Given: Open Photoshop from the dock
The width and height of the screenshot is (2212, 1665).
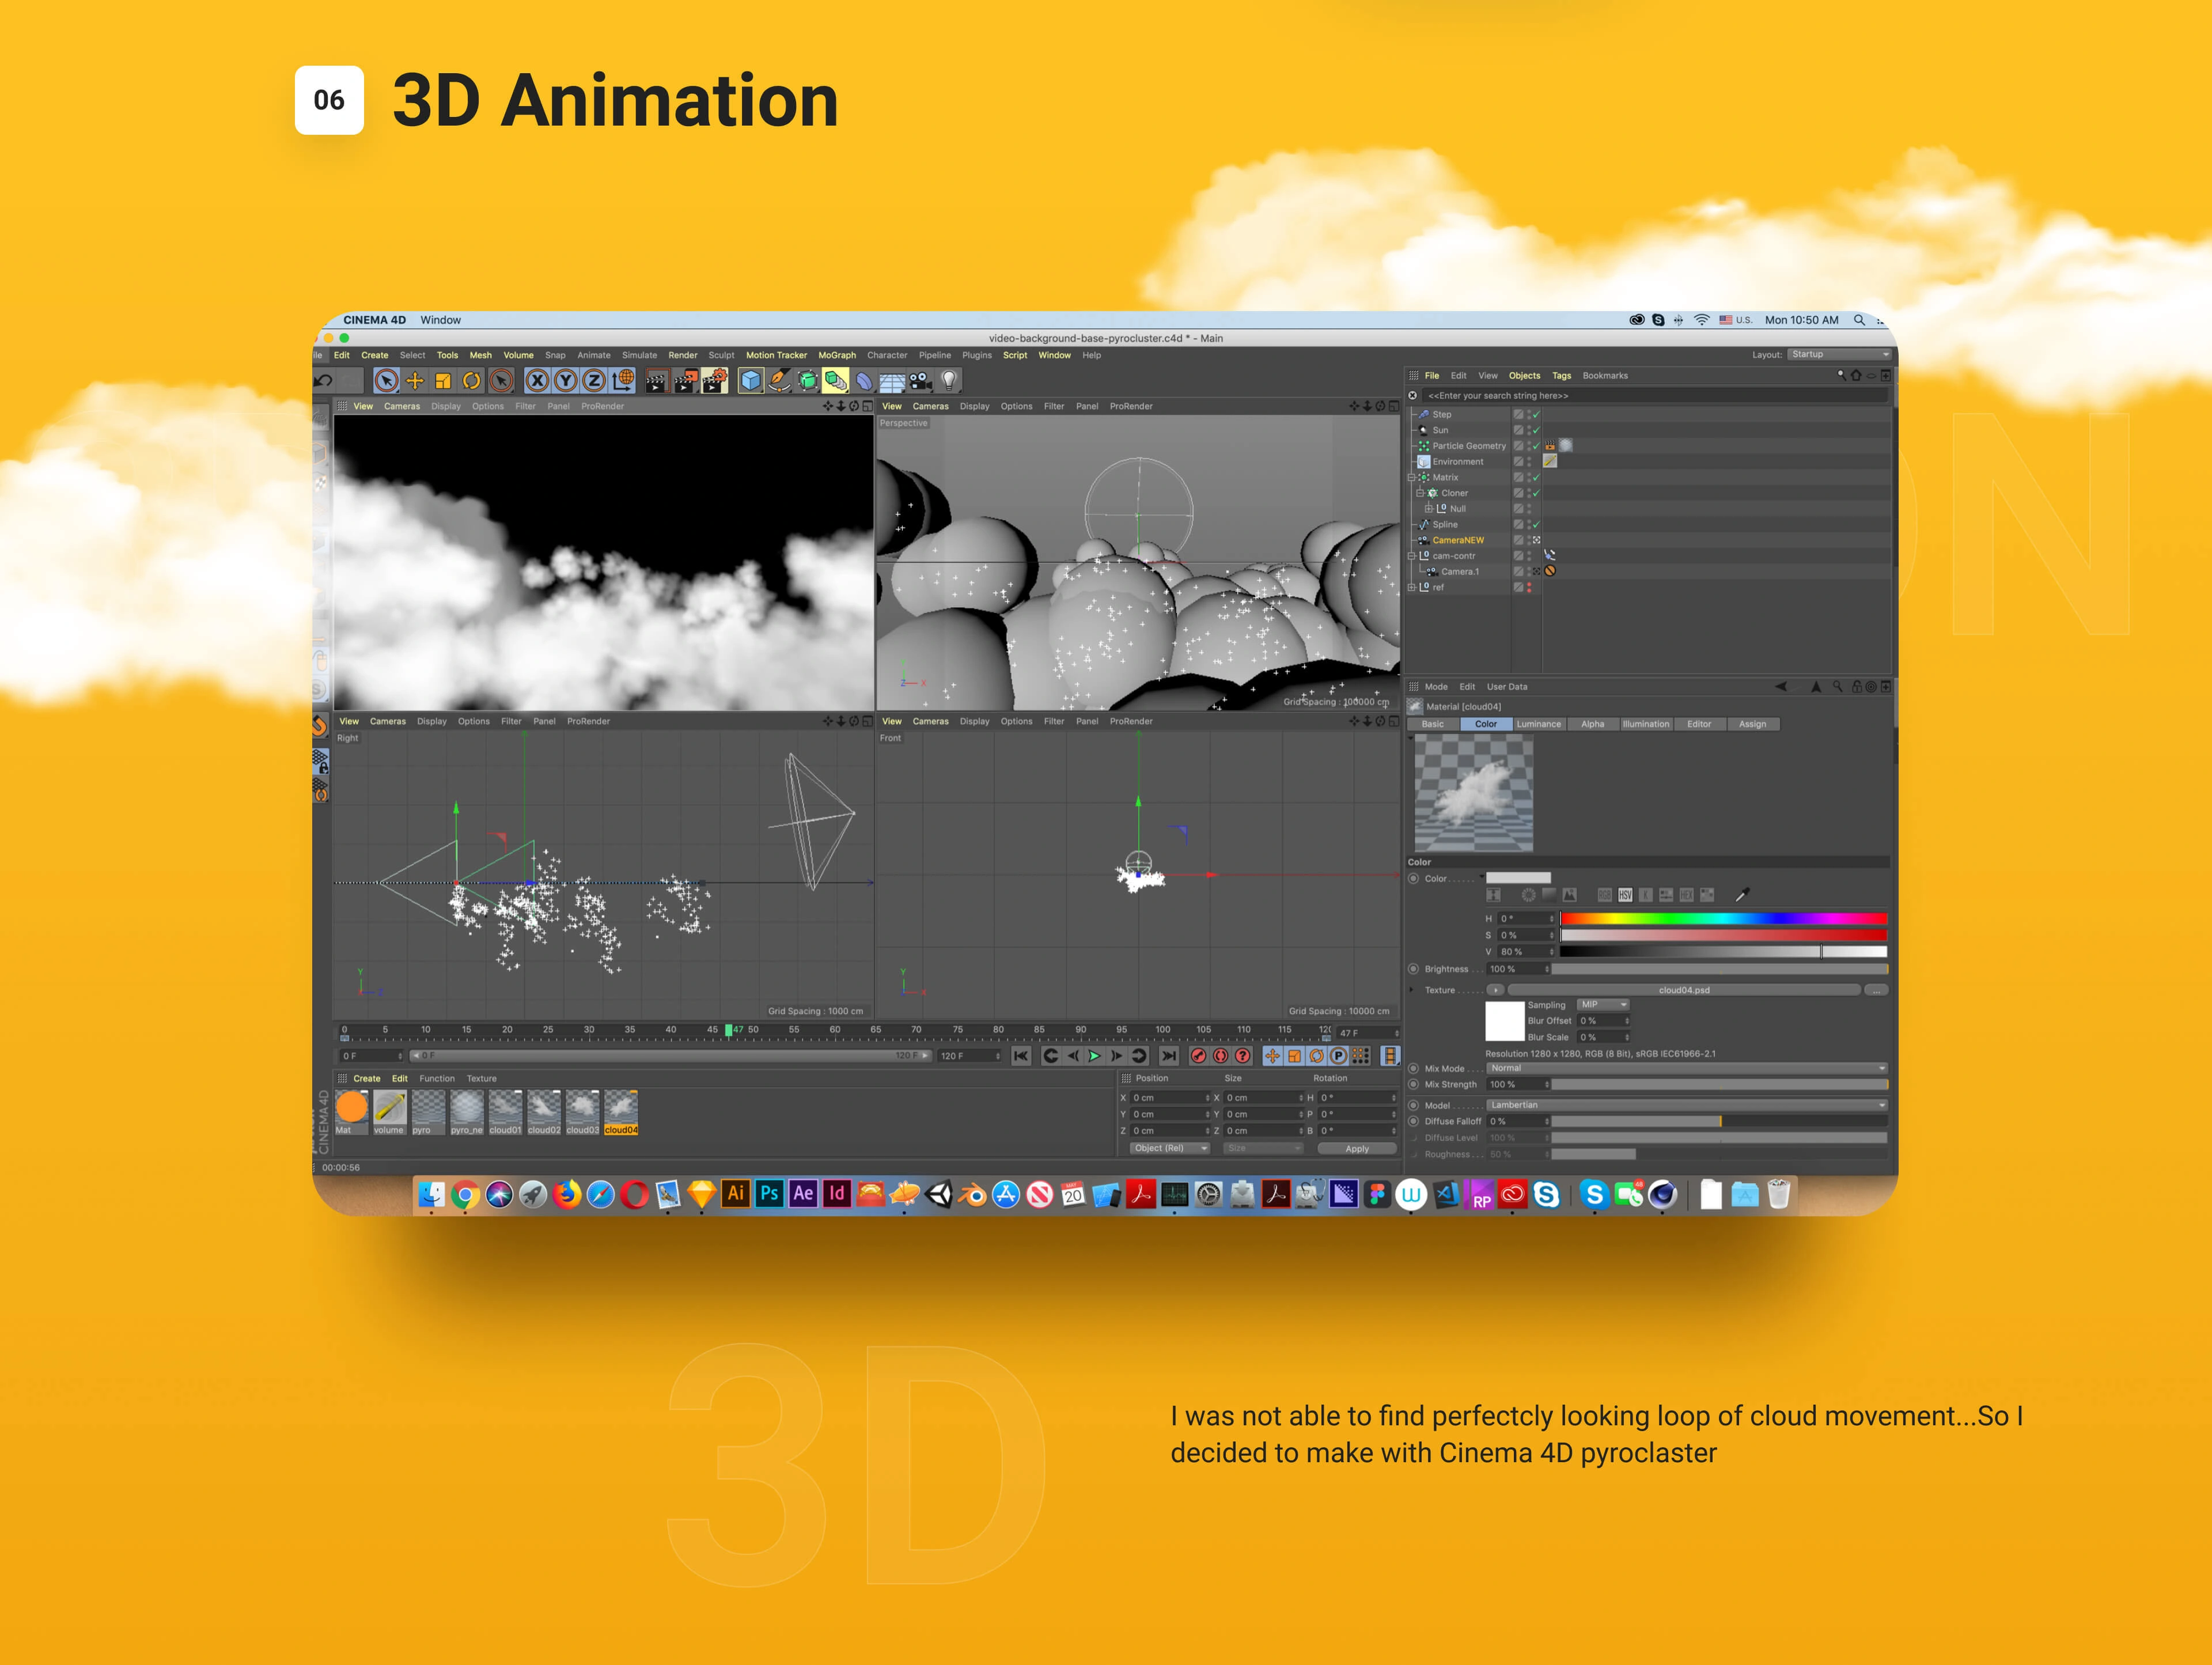Looking at the screenshot, I should pos(769,1194).
